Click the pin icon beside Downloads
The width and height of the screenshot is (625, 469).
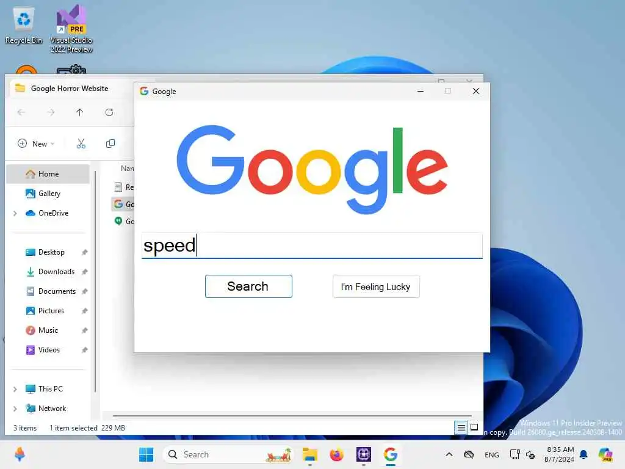tap(84, 272)
